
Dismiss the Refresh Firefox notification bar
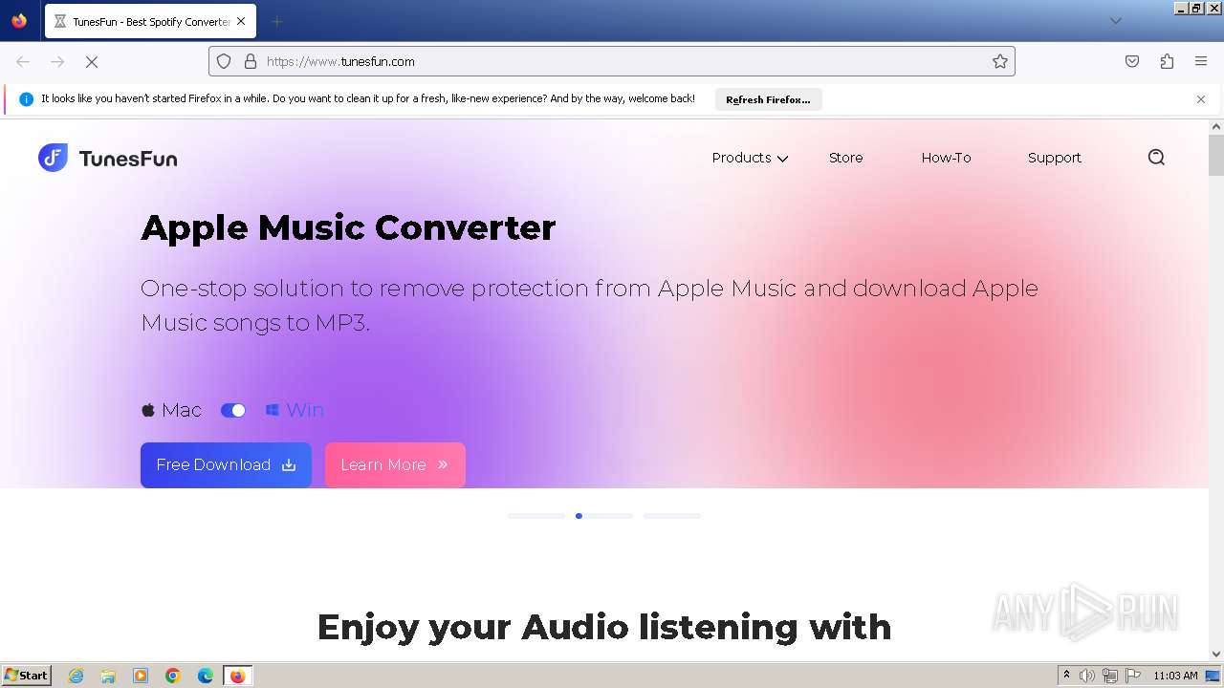pos(1201,99)
